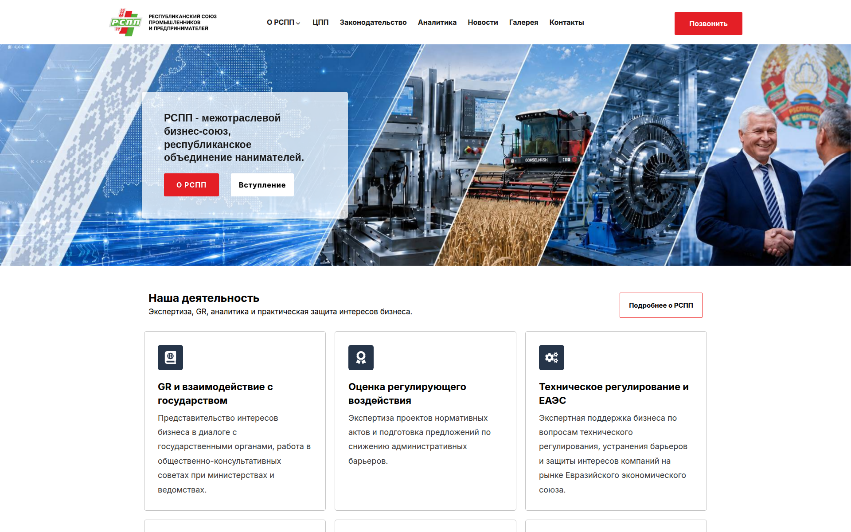Click the header text Республиканский союз промышленников
The height and width of the screenshot is (532, 851).
[183, 22]
